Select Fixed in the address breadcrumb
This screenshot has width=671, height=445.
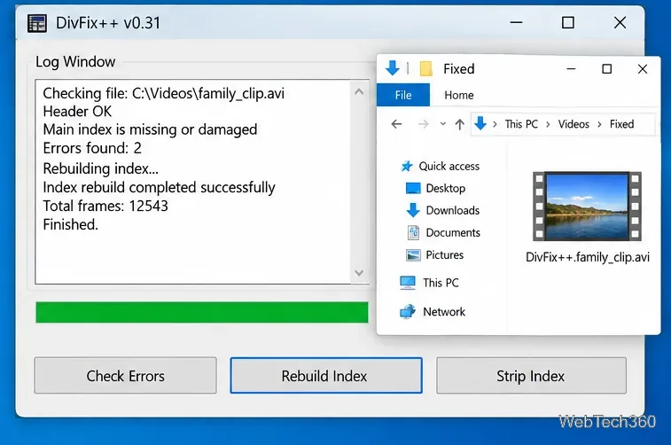pyautogui.click(x=621, y=124)
